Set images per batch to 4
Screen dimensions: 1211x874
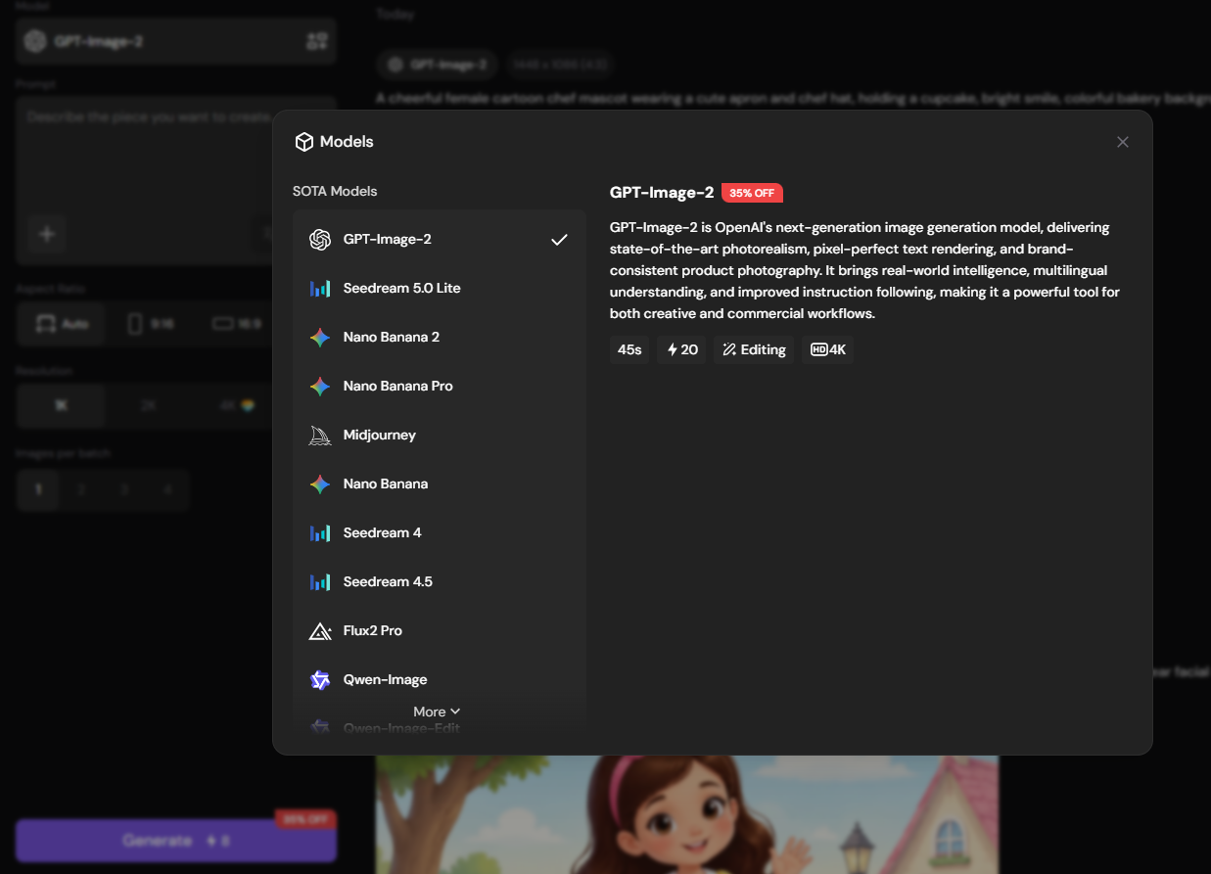[x=167, y=489]
